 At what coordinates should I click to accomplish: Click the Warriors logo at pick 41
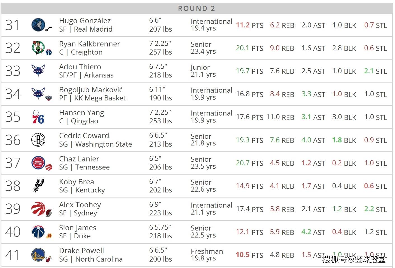[38, 255]
